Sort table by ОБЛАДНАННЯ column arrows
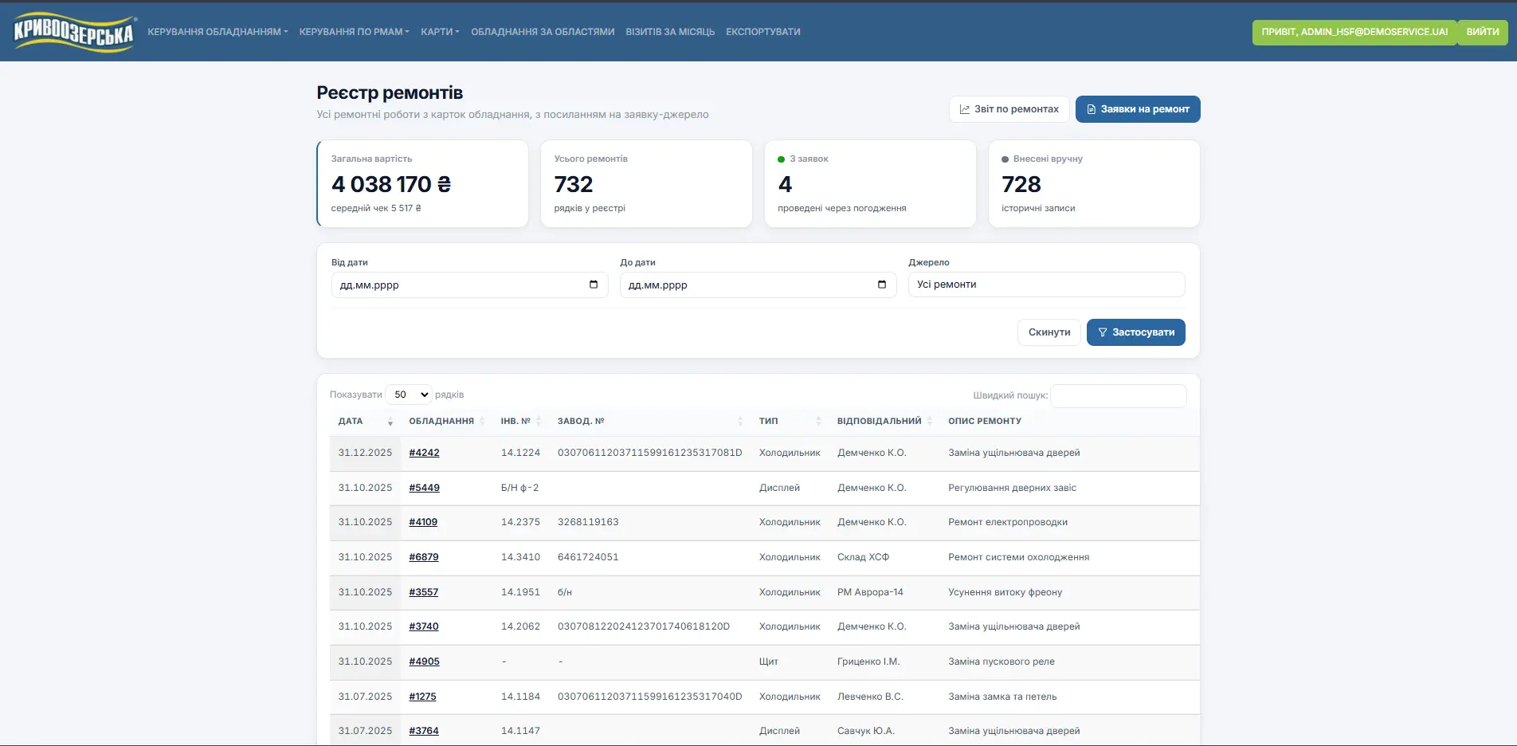The width and height of the screenshot is (1517, 746). point(482,421)
